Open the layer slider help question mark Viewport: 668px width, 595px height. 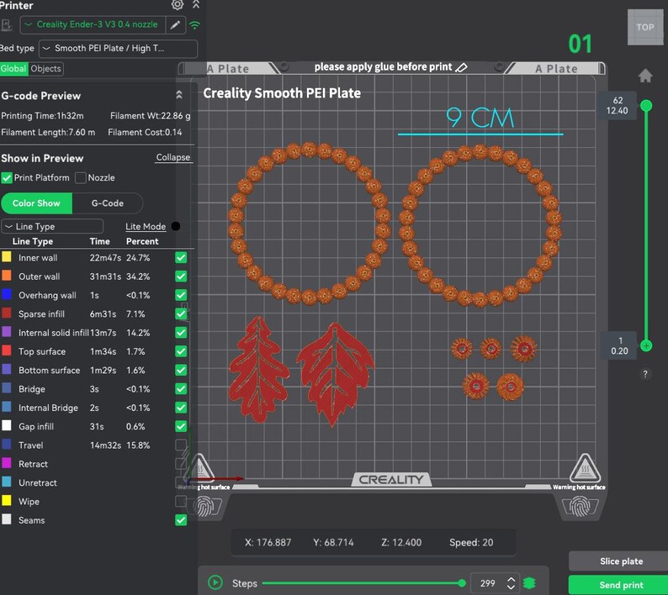click(x=645, y=374)
